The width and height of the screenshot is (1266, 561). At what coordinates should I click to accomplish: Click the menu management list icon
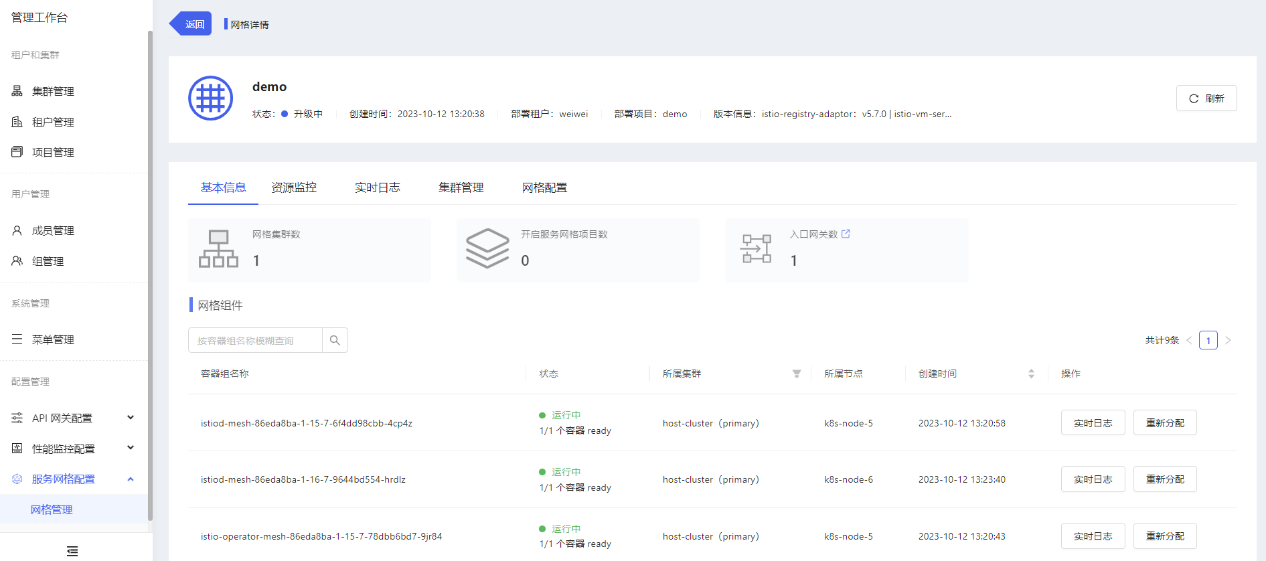(17, 339)
